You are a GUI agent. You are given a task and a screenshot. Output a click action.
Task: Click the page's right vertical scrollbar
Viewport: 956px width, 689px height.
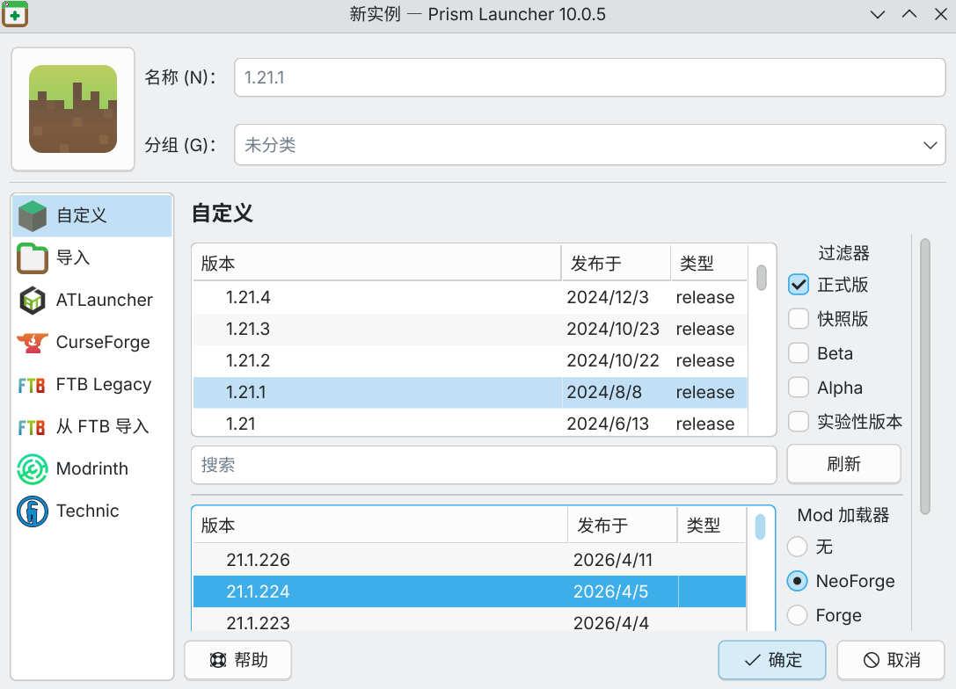925,376
